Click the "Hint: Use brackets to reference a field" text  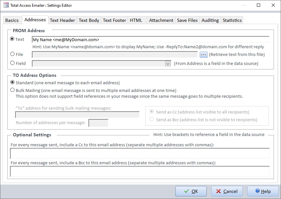[x=209, y=134]
